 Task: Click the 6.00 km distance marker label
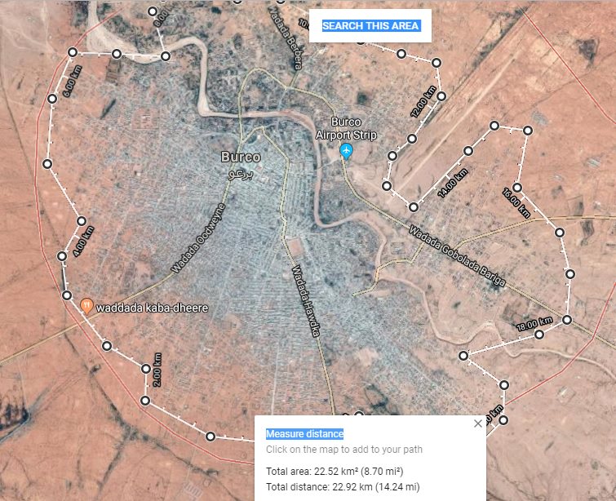point(73,82)
